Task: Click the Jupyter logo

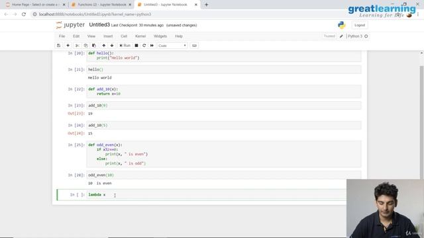Action: coord(70,25)
